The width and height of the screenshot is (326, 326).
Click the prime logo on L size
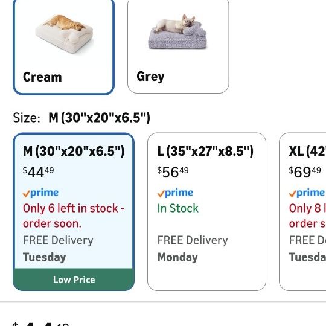click(175, 193)
